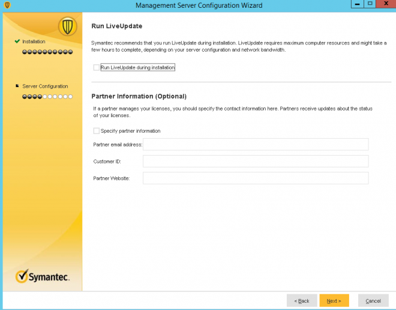This screenshot has width=396, height=310.
Task: Click the Customer ID label
Action: (107, 162)
